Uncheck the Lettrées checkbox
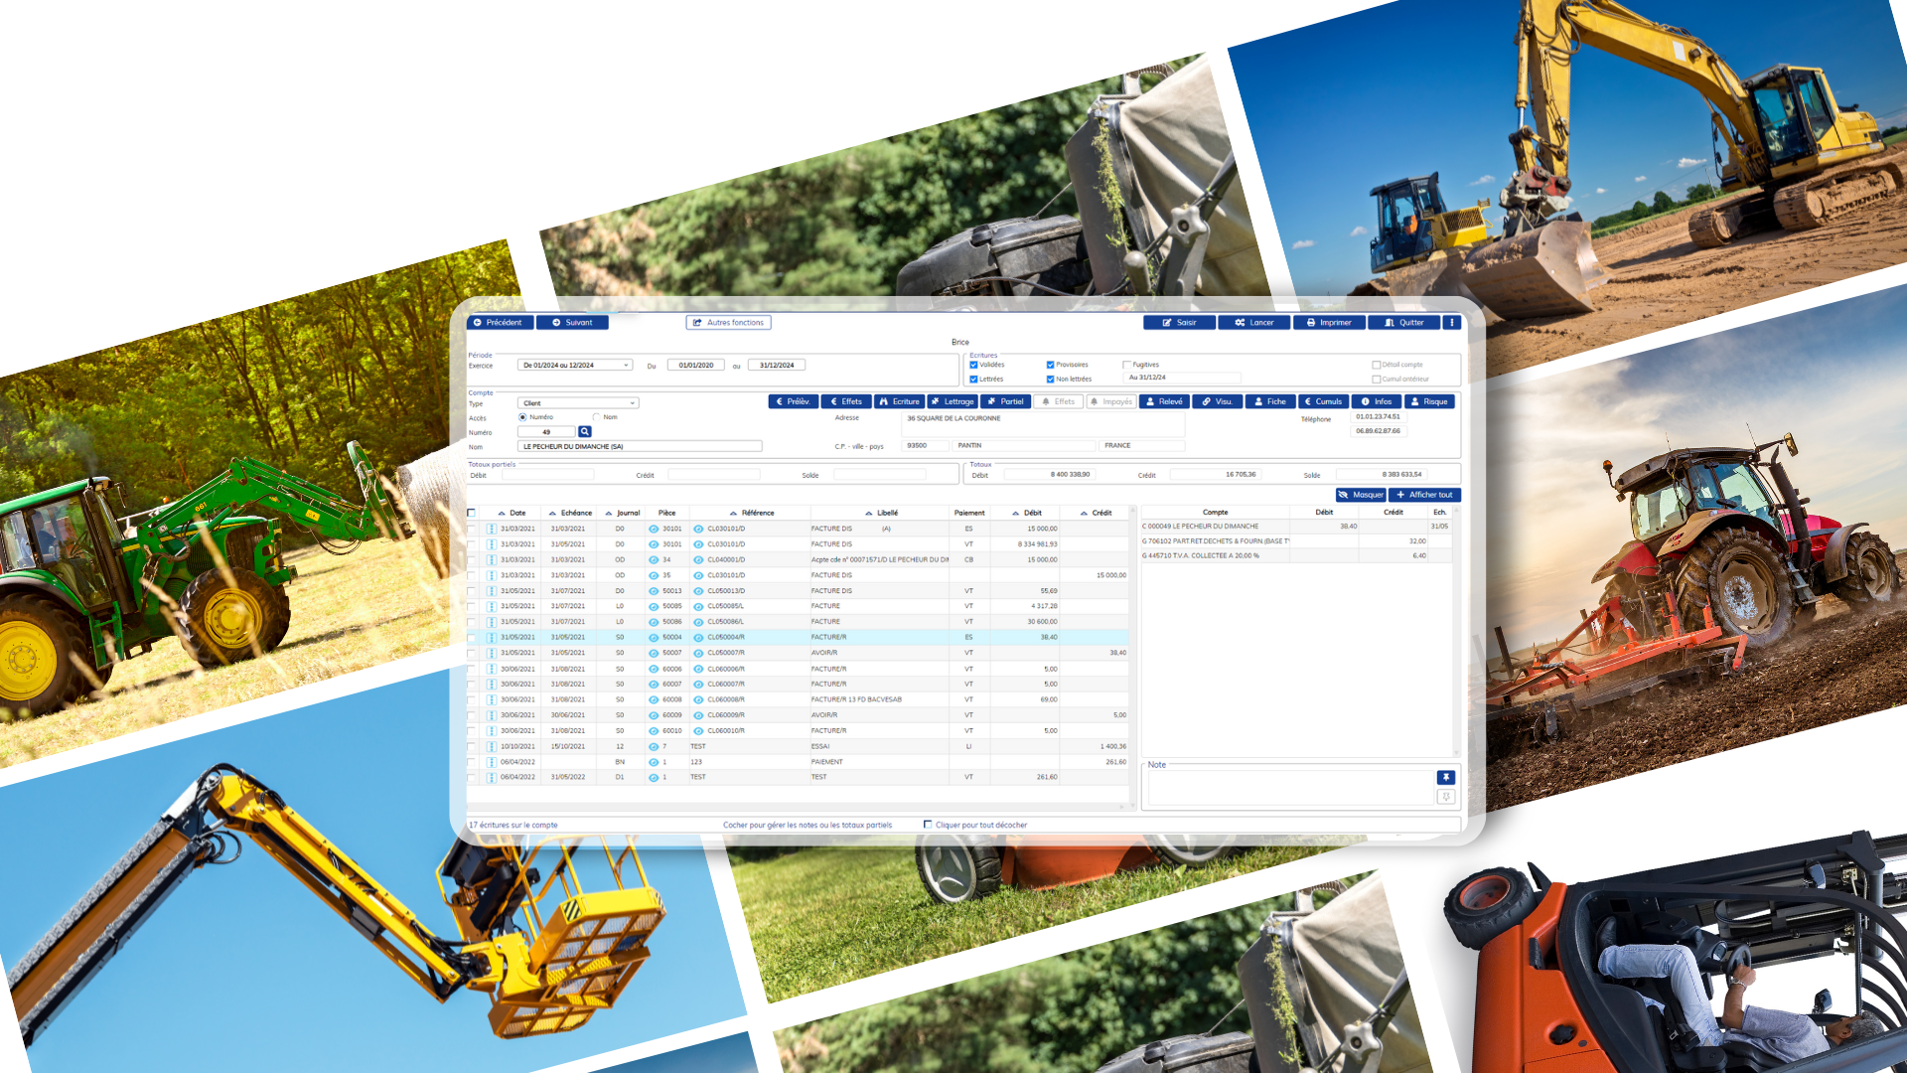Image resolution: width=1907 pixels, height=1073 pixels. coord(973,379)
